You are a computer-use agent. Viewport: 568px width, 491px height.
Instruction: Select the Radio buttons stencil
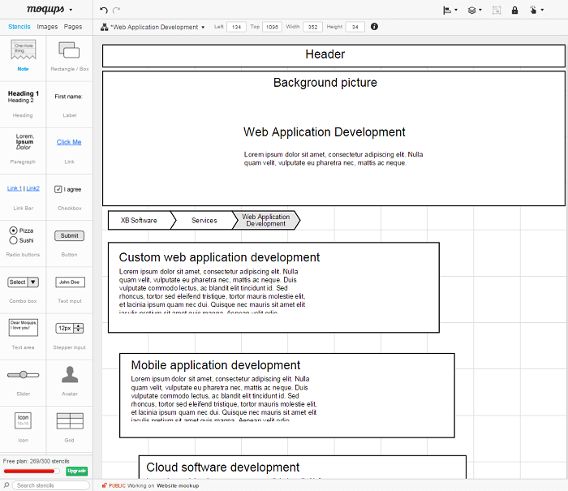(23, 239)
